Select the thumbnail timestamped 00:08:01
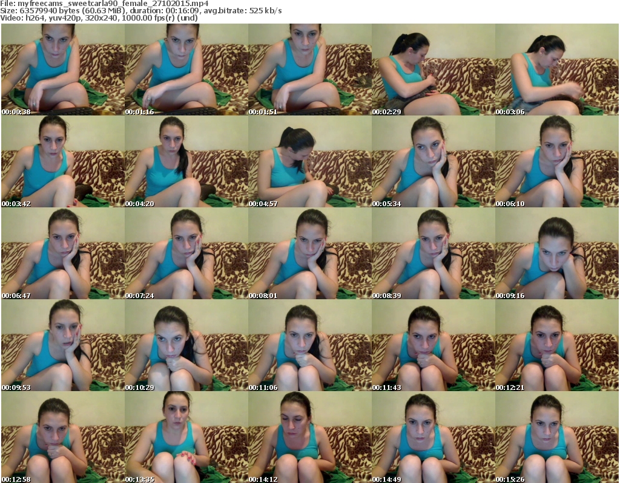620x483 pixels. tap(310, 253)
